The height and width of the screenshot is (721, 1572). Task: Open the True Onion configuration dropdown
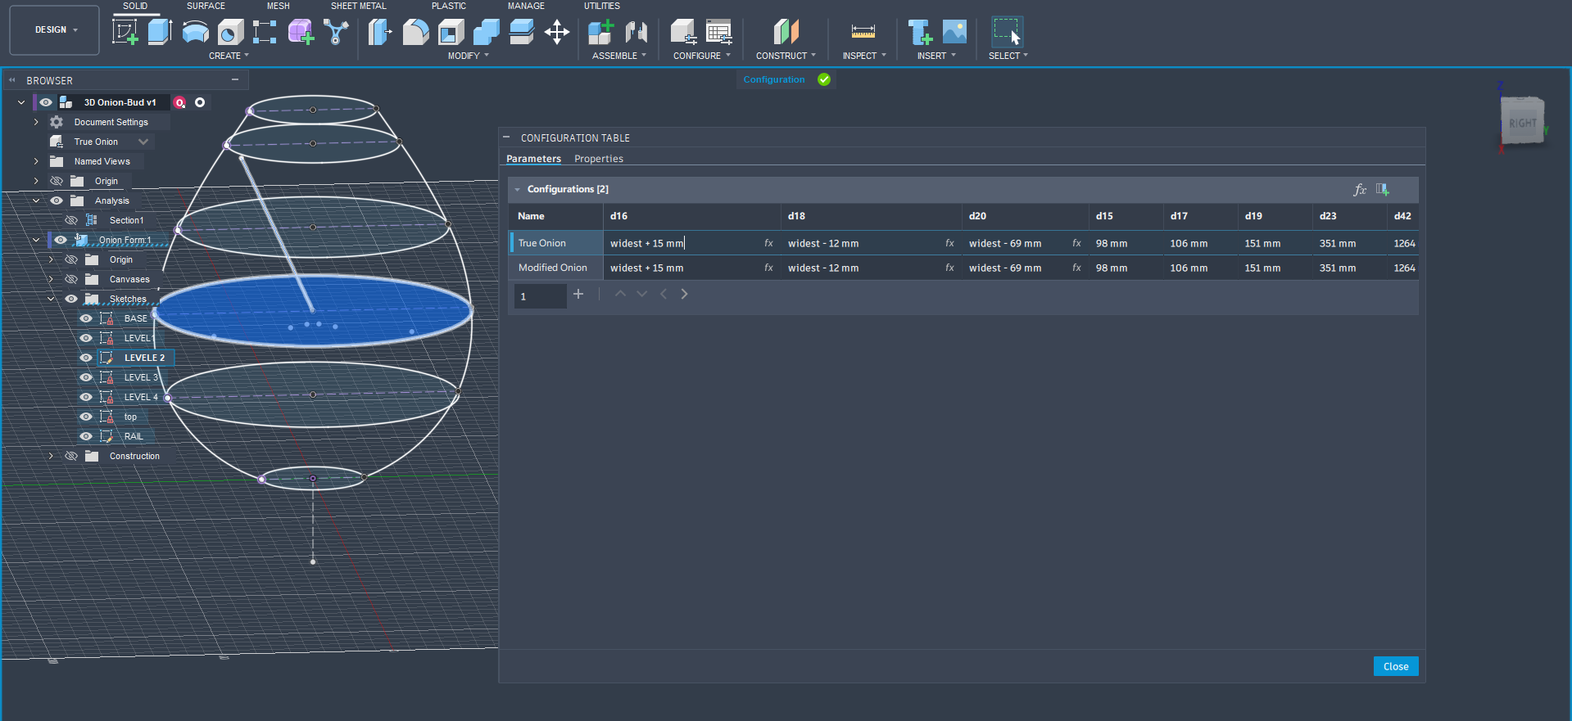[143, 142]
